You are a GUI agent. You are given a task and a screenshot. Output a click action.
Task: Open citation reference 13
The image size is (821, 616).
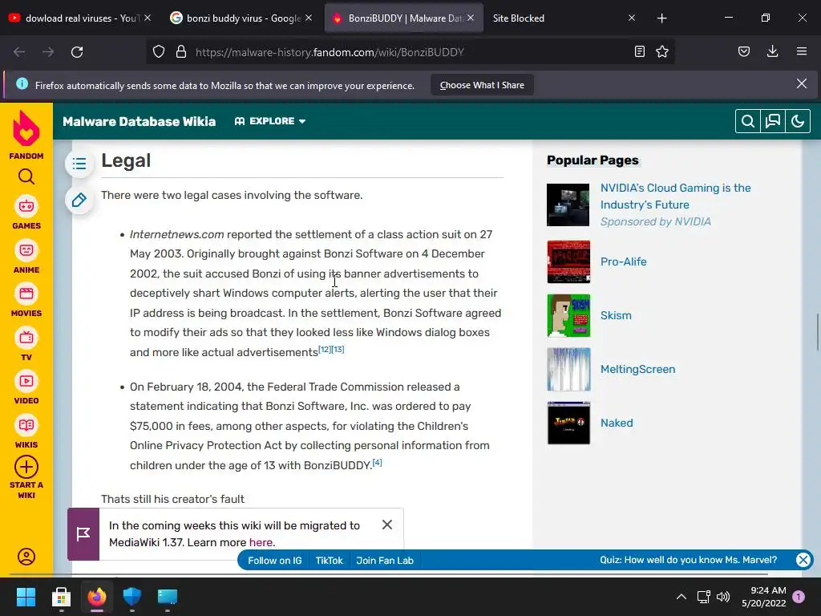(338, 350)
